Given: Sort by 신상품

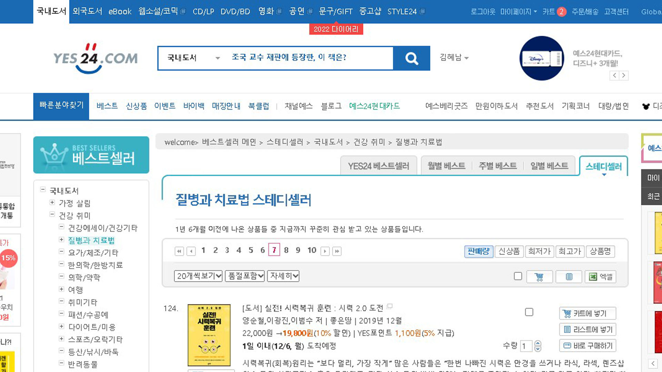Looking at the screenshot, I should tap(509, 251).
